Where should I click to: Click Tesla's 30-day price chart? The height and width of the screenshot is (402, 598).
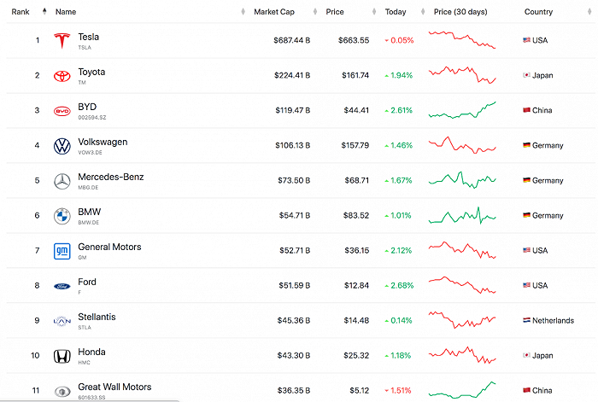coord(462,40)
